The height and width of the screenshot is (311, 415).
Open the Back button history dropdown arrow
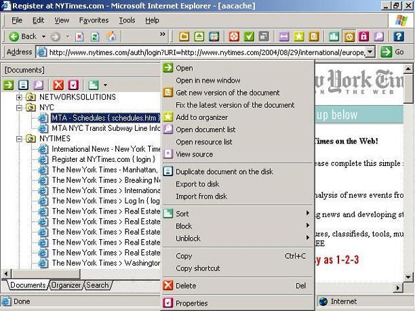pyautogui.click(x=43, y=37)
